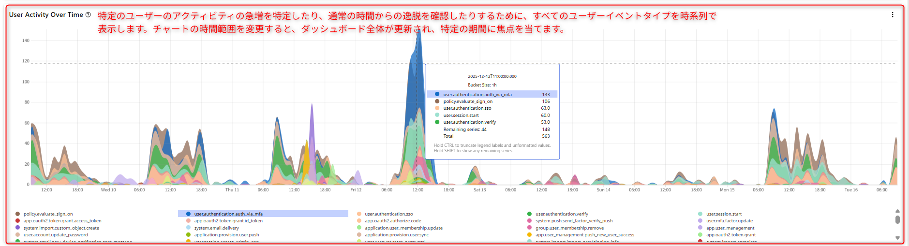Image resolution: width=909 pixels, height=246 pixels.
Task: Click the olive dot for application.provision.user.push
Action: pos(188,235)
